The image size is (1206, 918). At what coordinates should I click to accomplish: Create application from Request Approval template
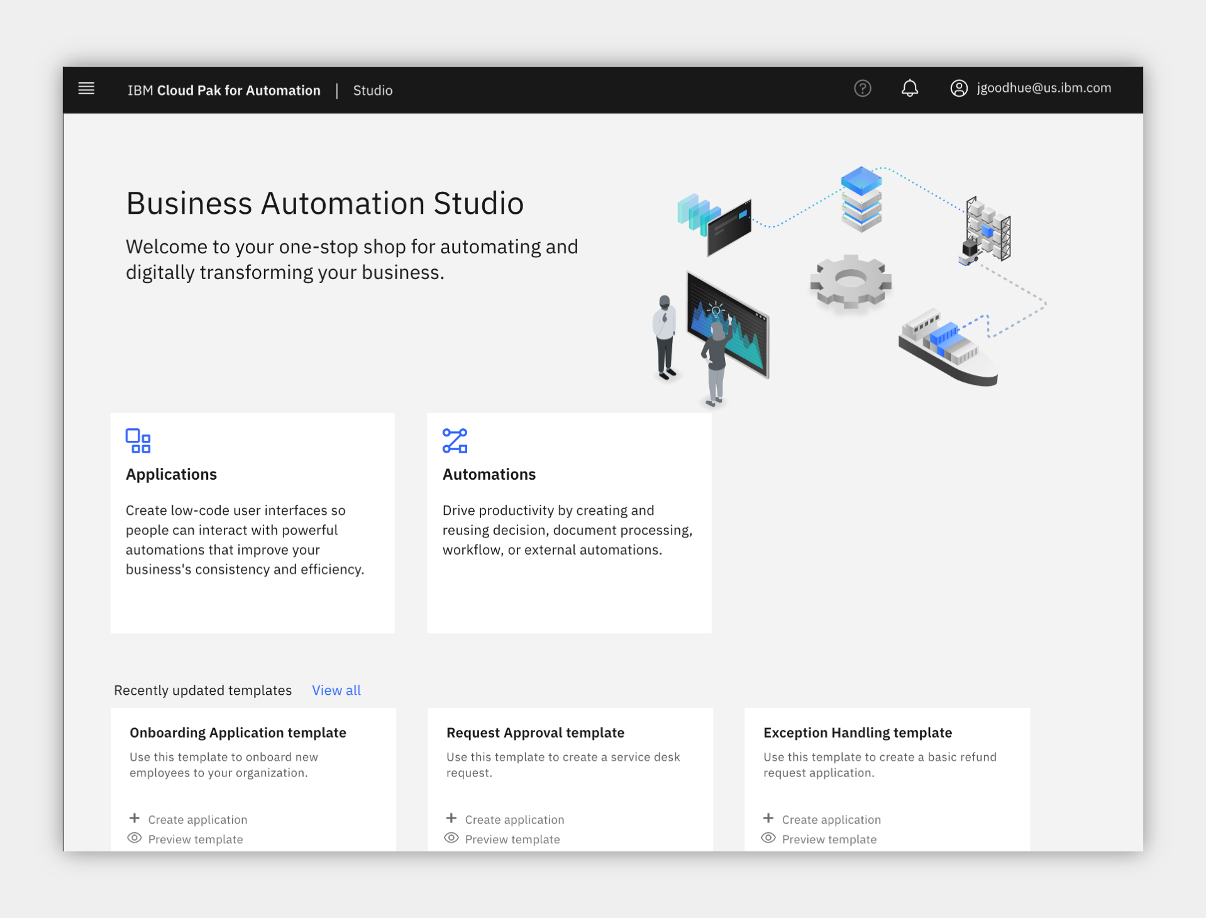[x=514, y=819]
